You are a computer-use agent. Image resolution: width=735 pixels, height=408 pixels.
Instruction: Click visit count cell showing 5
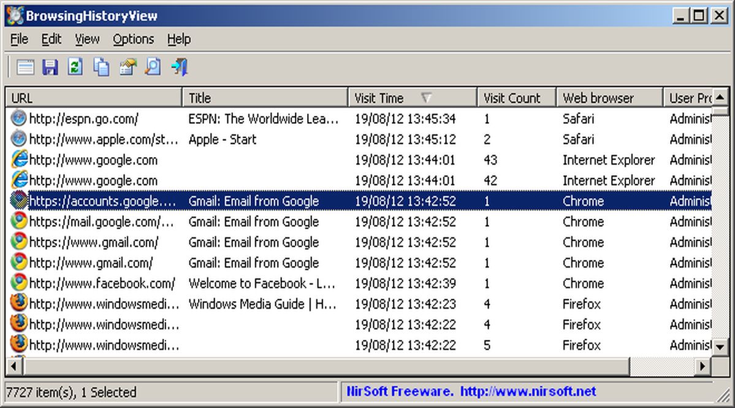(x=487, y=345)
